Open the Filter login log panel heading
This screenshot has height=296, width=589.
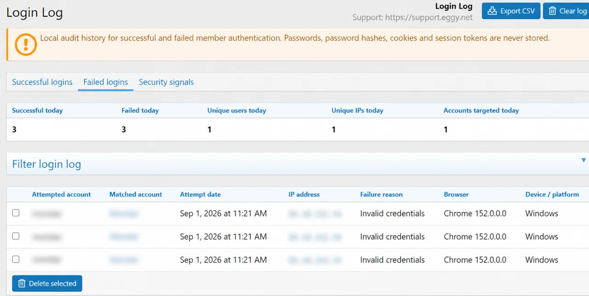(46, 164)
